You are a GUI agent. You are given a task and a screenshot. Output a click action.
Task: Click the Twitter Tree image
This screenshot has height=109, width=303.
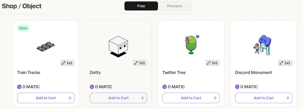(191, 44)
